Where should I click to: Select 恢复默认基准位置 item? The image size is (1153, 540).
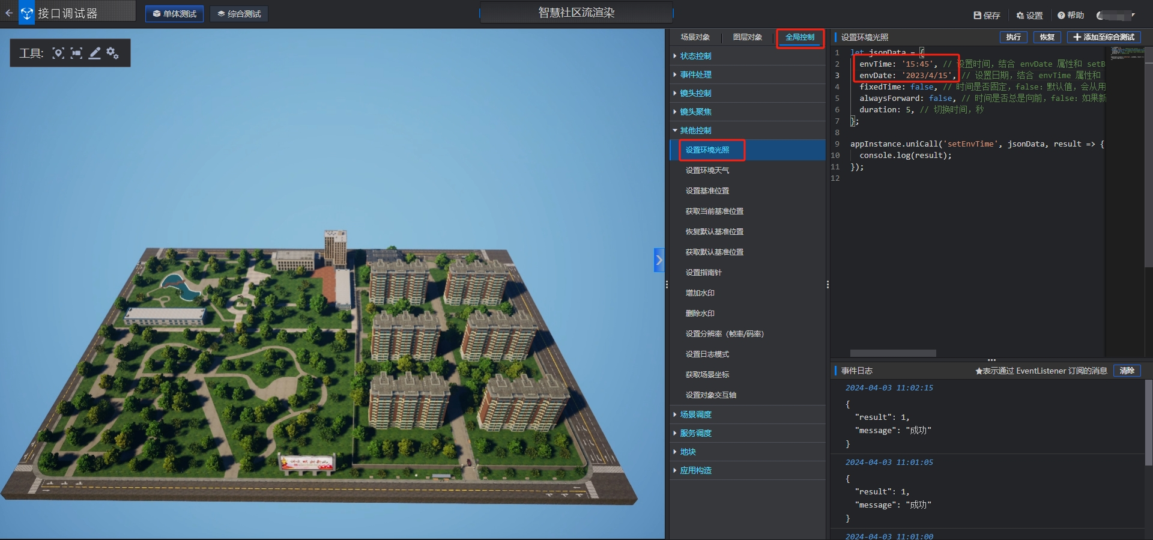[748, 232]
